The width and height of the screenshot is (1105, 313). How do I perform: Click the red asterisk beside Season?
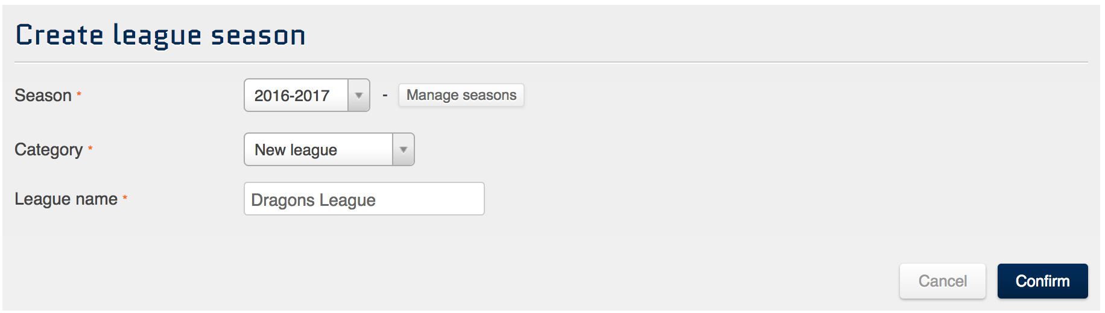(x=79, y=95)
